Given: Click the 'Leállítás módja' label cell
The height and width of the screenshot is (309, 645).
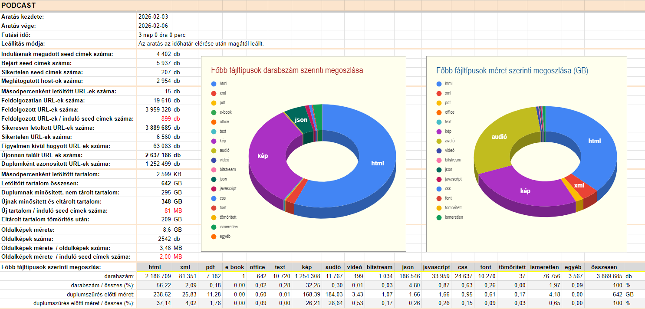Looking at the screenshot, I should [x=23, y=44].
